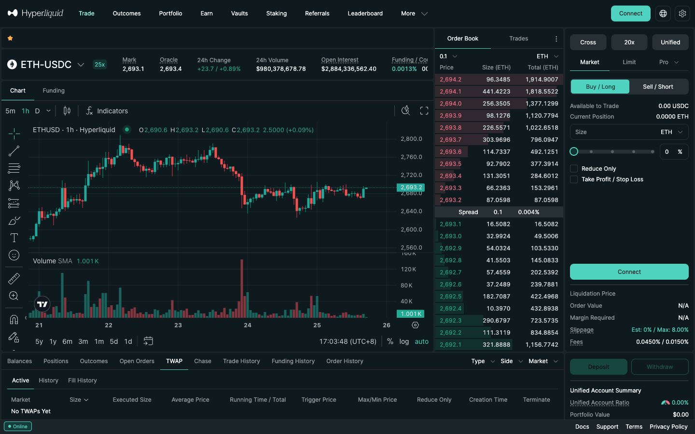Select the Fibonacci retracement tool
Image resolution: width=695 pixels, height=434 pixels.
[14, 168]
